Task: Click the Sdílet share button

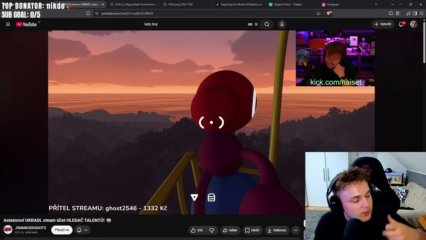Action: point(230,230)
